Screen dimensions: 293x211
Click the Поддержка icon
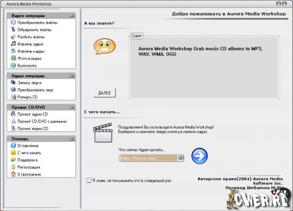pos(13,160)
